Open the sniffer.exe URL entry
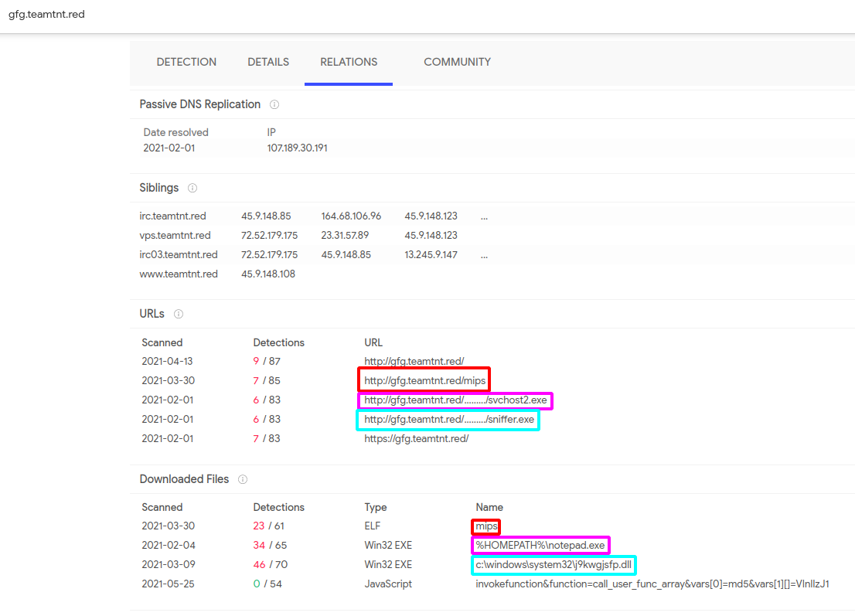 point(448,419)
